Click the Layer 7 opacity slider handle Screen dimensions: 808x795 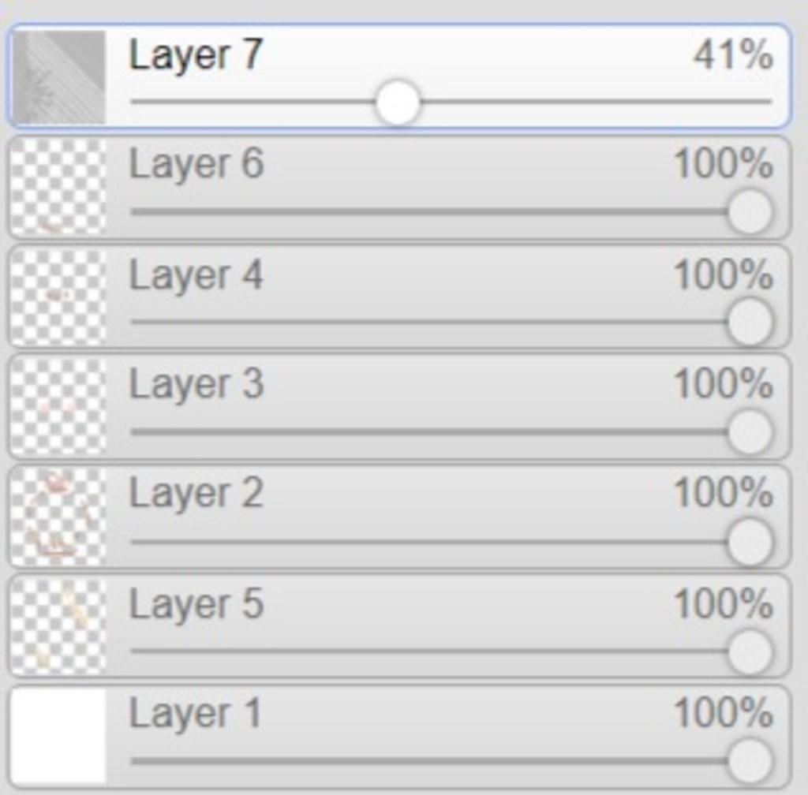398,103
